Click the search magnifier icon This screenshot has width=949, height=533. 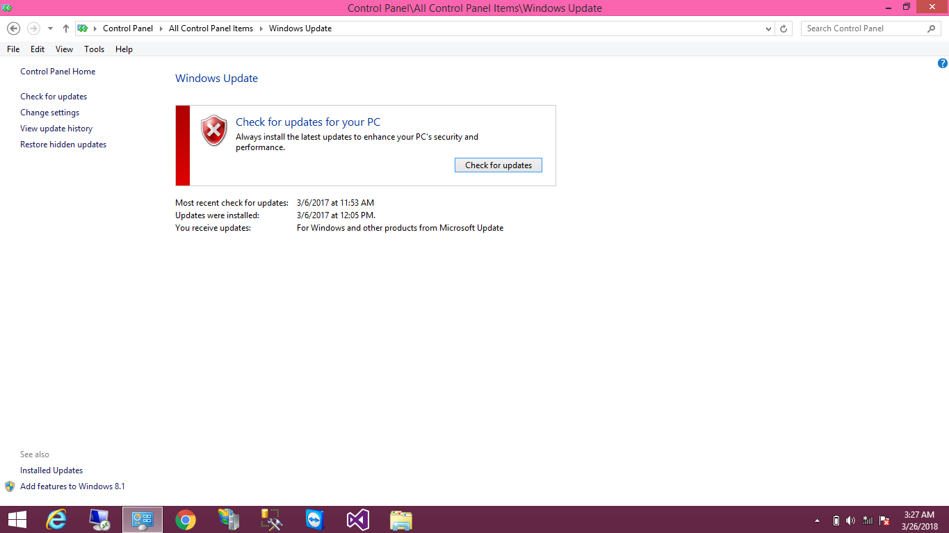(x=932, y=28)
